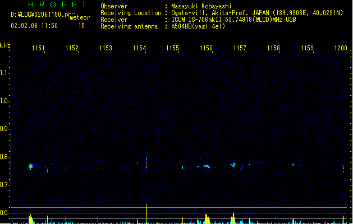Viewport: 353px width, 224px height.
Task: Click the 1154 time axis label
Action: pos(139,48)
